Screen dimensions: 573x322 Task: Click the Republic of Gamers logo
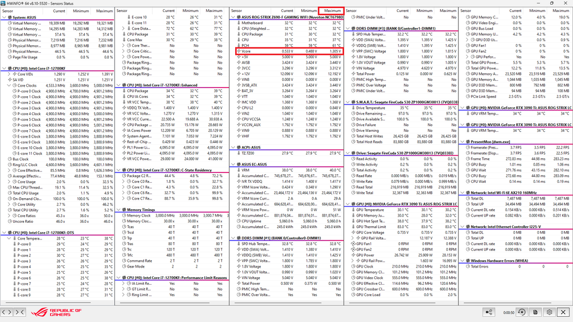pos(56,312)
